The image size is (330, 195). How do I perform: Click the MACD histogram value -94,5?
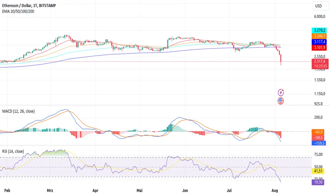click(x=318, y=138)
